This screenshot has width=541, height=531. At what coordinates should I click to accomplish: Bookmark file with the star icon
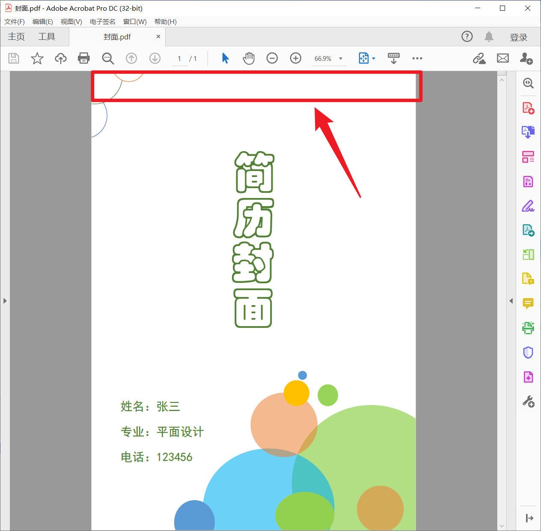37,58
